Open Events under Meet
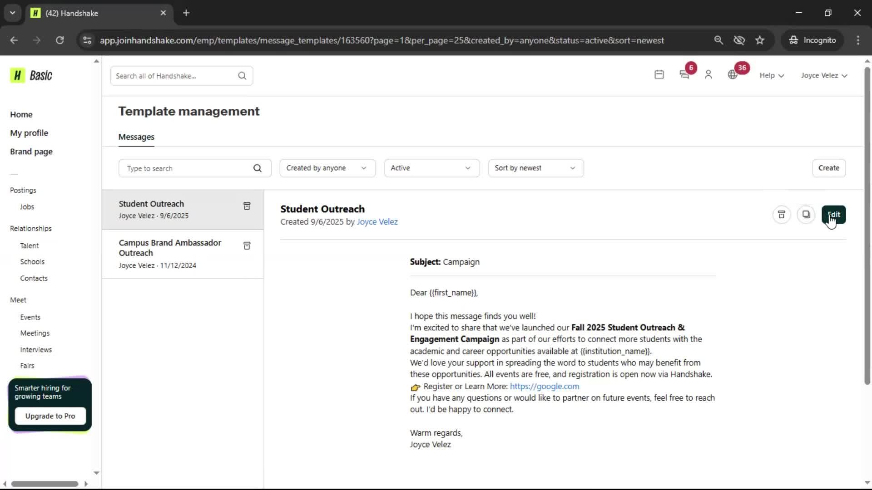This screenshot has height=490, width=872. pyautogui.click(x=30, y=317)
